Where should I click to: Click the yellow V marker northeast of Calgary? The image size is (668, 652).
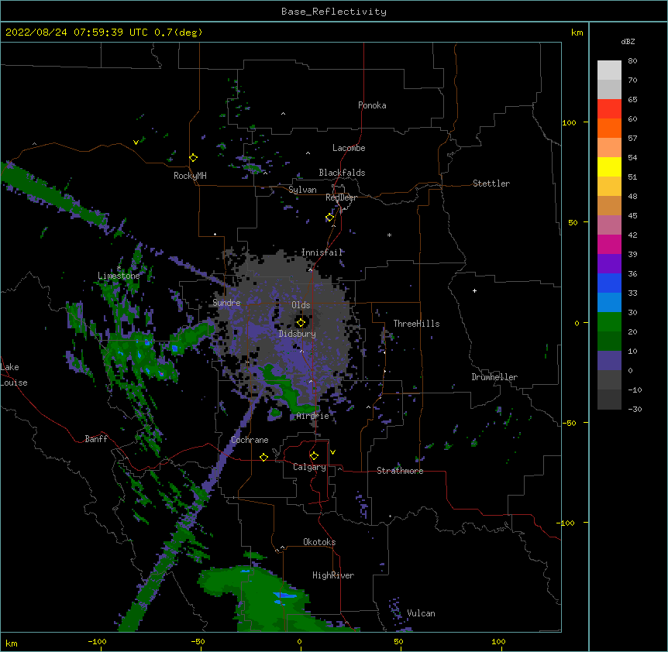point(332,452)
